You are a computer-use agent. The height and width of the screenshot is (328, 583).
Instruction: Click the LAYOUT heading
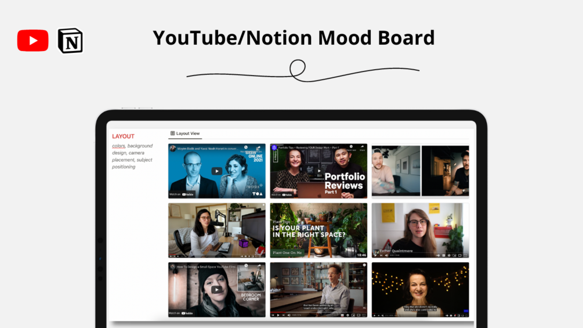click(123, 136)
